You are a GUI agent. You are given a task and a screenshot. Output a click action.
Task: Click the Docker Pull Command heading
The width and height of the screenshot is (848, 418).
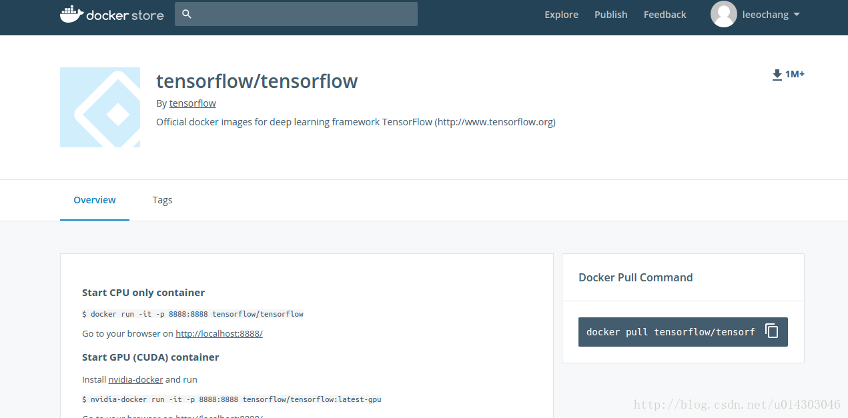click(636, 277)
